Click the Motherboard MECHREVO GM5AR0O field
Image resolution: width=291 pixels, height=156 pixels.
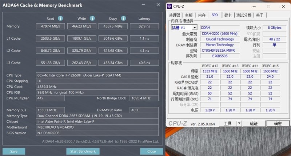click(x=97, y=127)
